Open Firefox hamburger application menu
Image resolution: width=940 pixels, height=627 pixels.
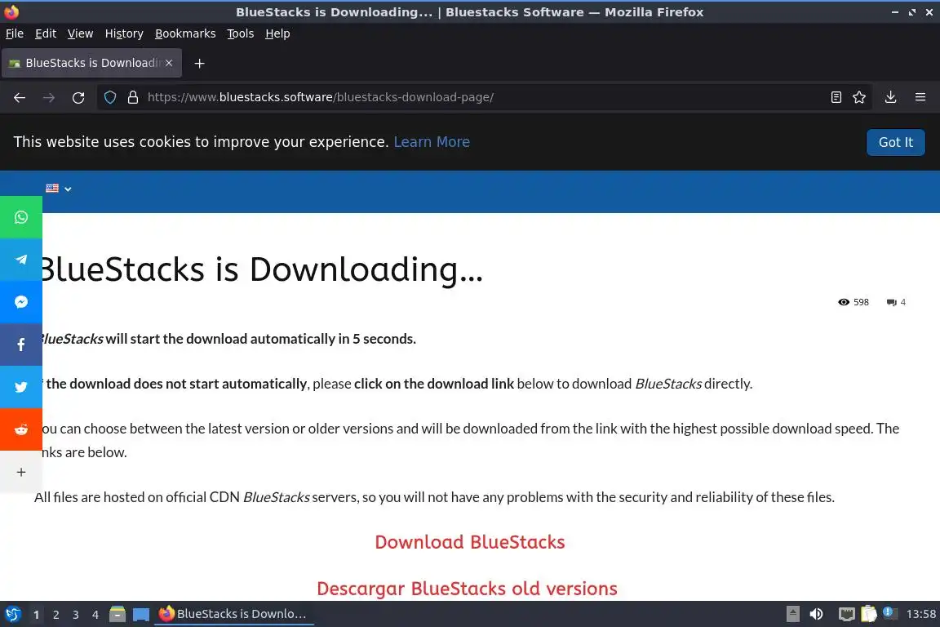click(x=920, y=97)
